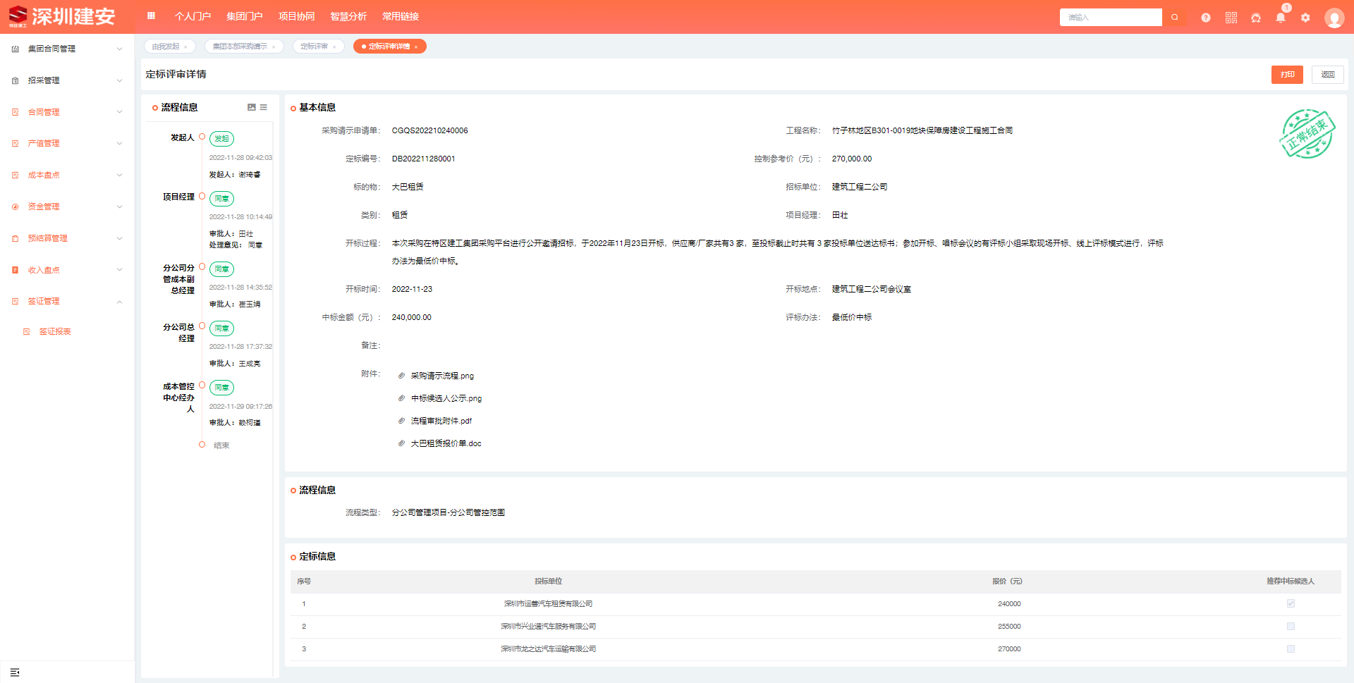
Task: Open the customer service headset icon
Action: coord(1256,18)
